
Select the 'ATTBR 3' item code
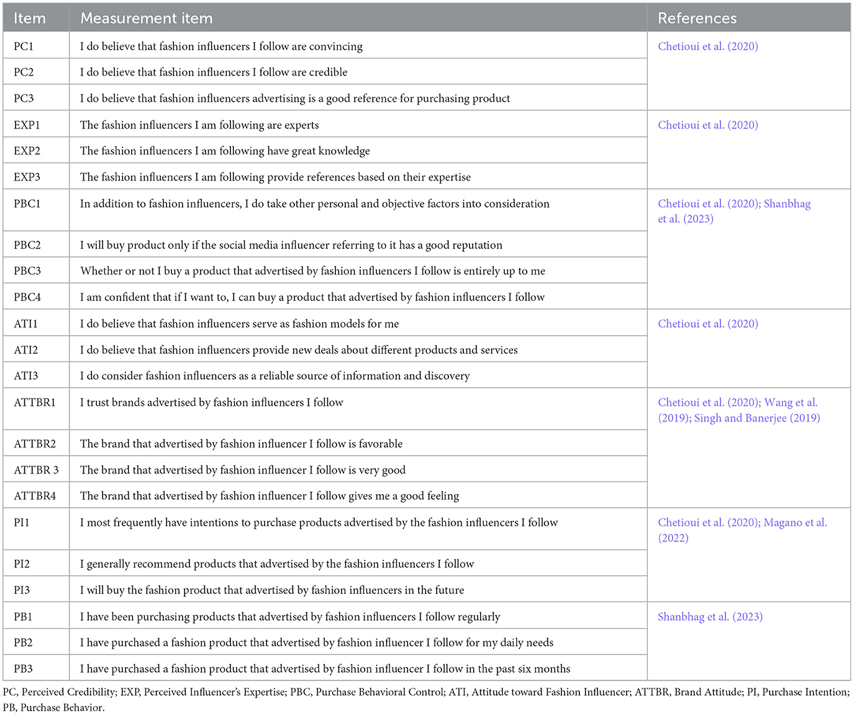36,470
